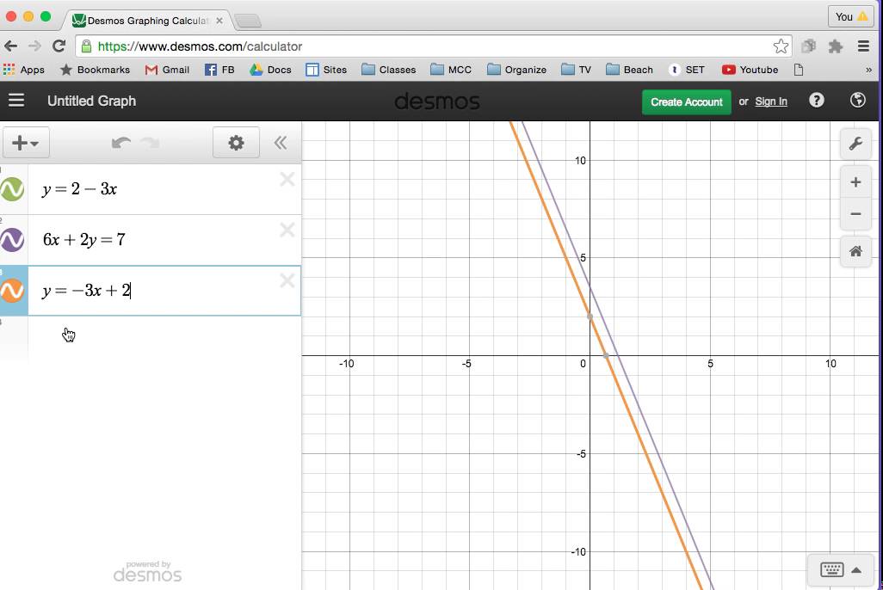This screenshot has width=883, height=590.
Task: Toggle visibility of y = 2 − 3x graph
Action: coord(12,189)
